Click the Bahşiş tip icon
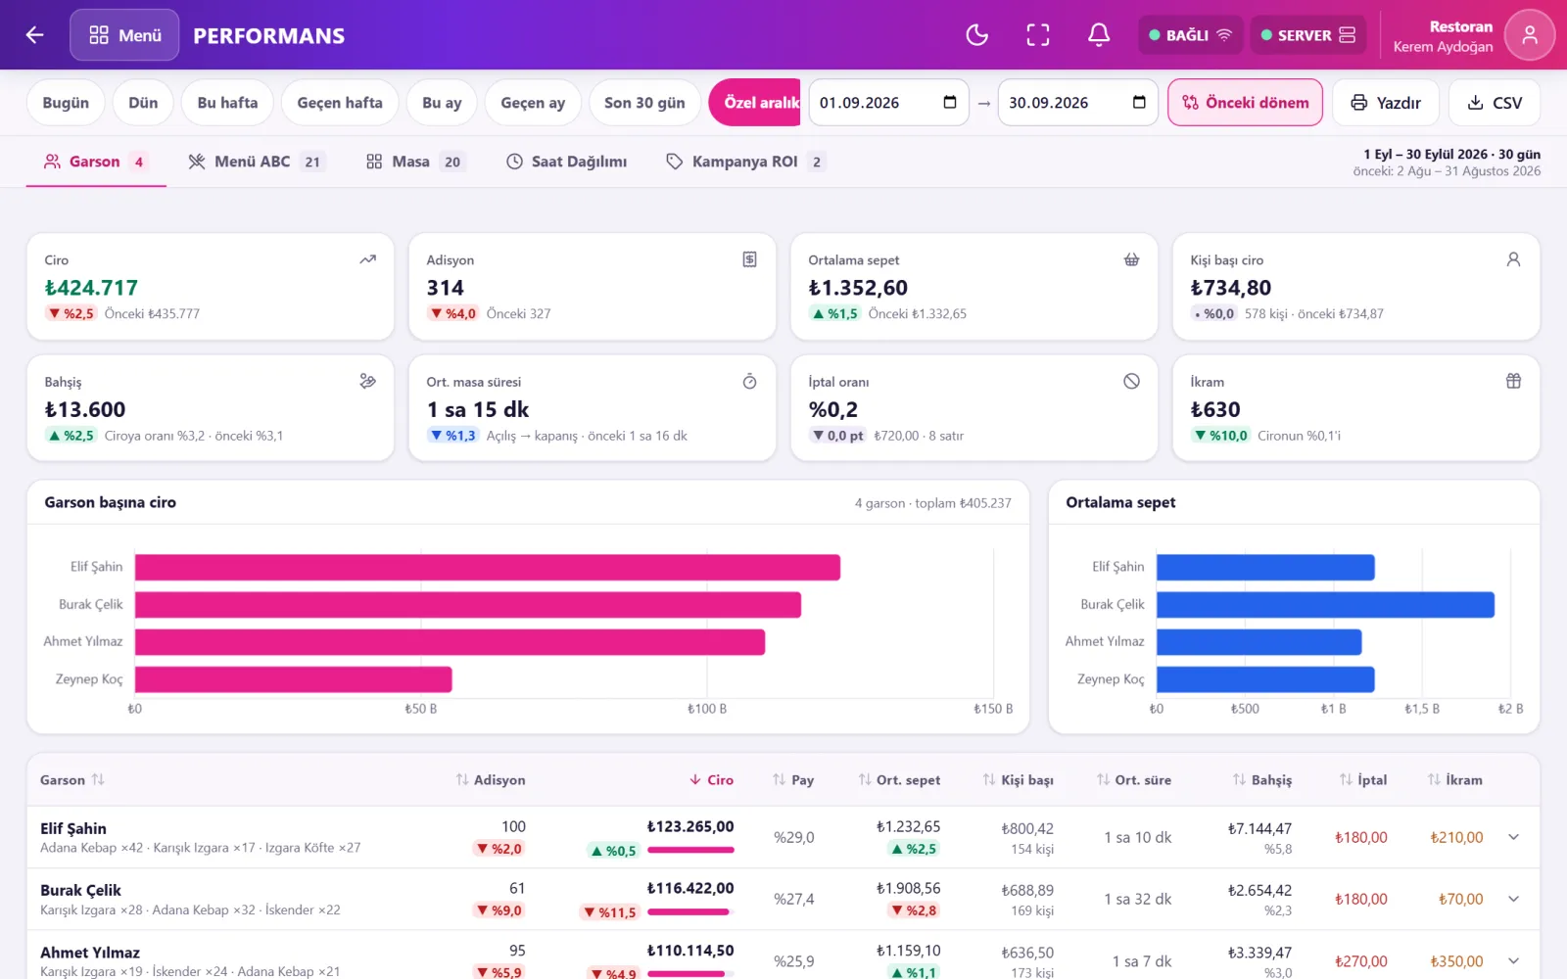The image size is (1567, 979). coord(367,381)
